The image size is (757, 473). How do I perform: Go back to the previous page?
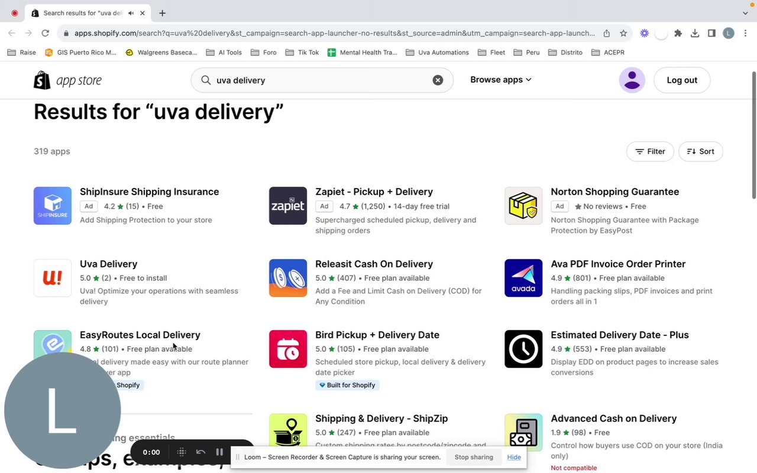[12, 33]
